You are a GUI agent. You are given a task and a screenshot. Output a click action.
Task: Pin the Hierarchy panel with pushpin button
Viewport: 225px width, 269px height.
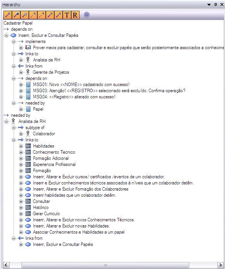coord(215,5)
